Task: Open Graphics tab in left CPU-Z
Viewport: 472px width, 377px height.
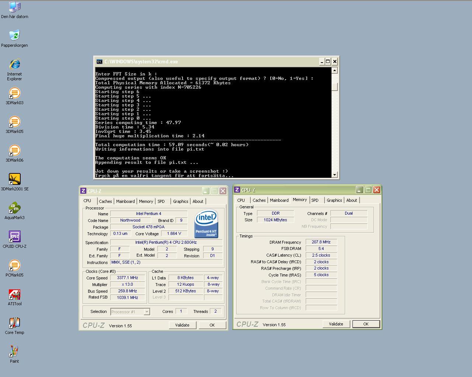Action: coord(181,201)
